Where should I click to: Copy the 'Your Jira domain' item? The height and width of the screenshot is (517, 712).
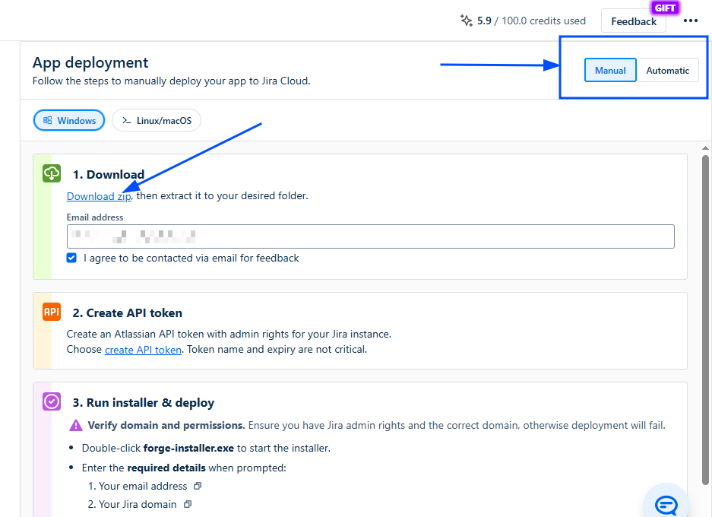click(x=188, y=504)
